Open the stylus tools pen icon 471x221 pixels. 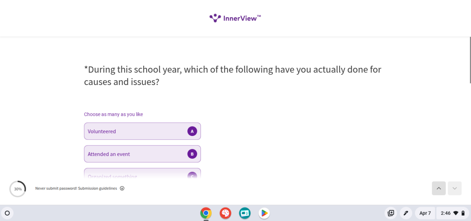pyautogui.click(x=406, y=213)
